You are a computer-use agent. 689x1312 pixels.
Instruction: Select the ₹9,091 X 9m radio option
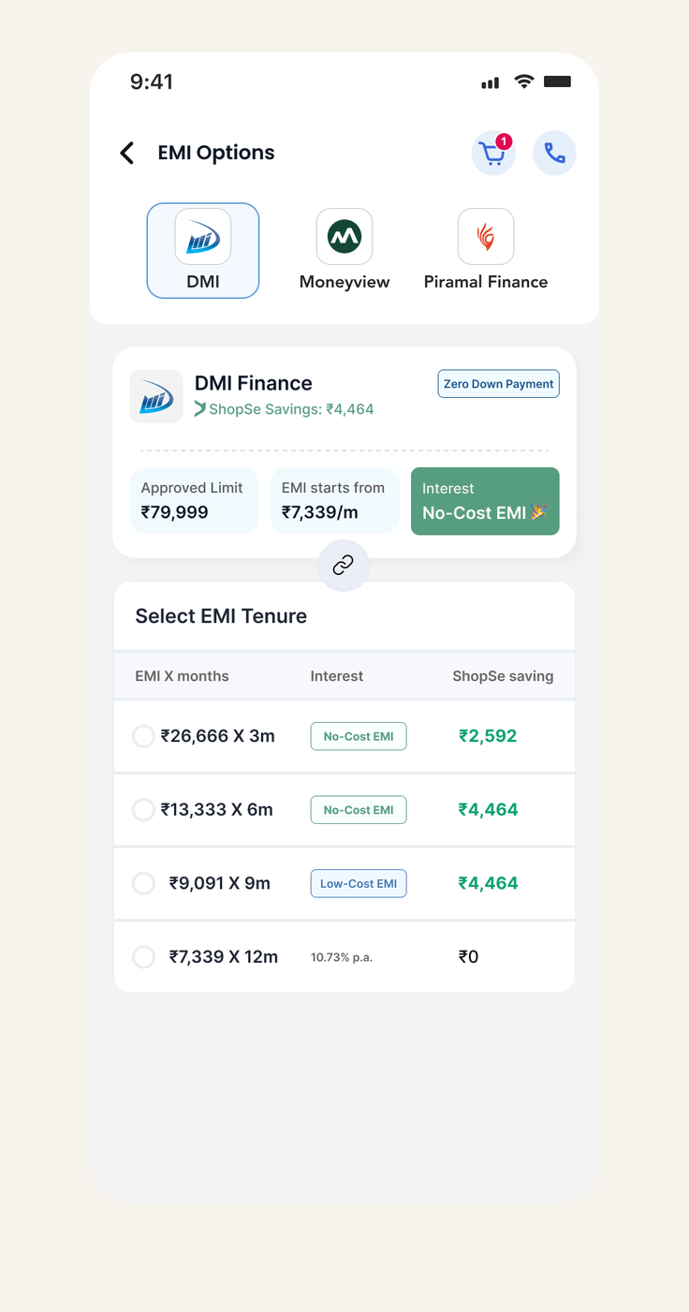click(143, 883)
